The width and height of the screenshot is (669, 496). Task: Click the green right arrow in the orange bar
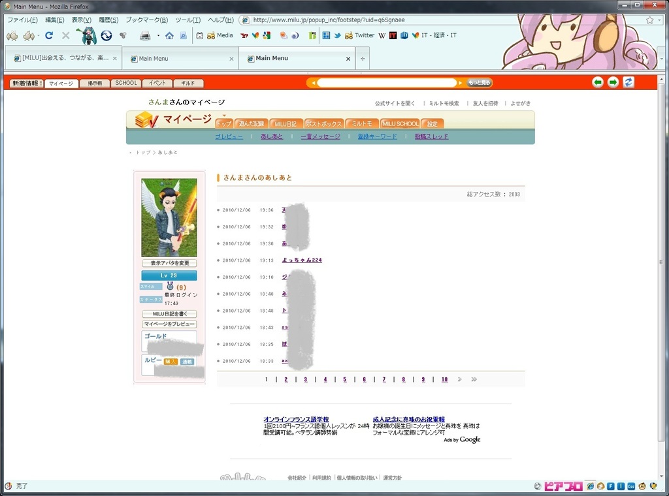tap(613, 82)
